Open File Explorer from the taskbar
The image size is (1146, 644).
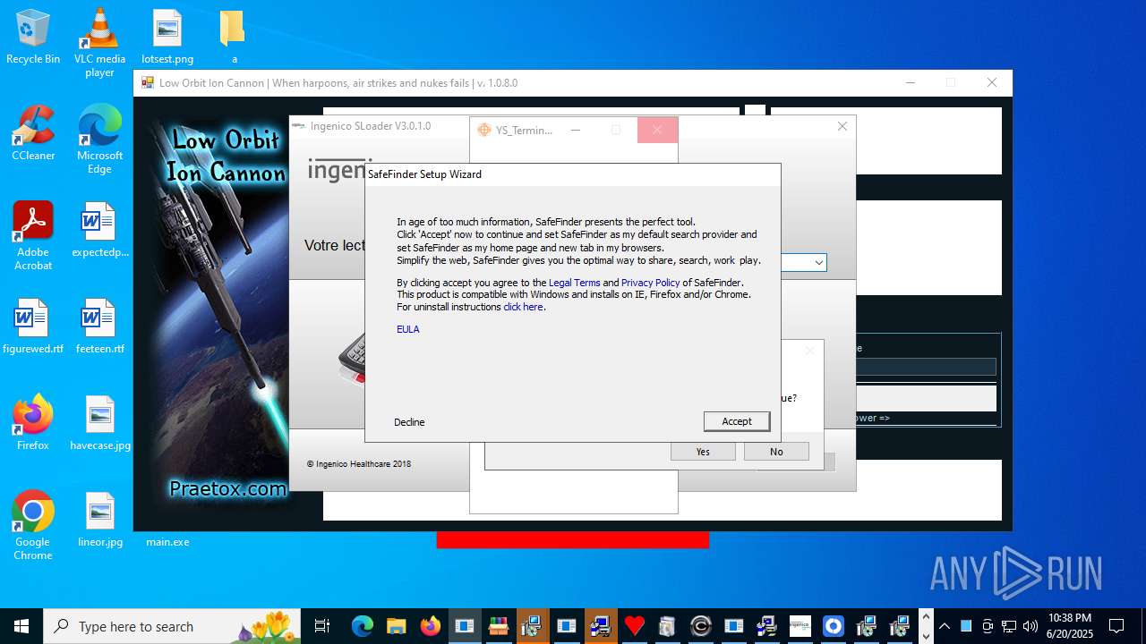[396, 626]
